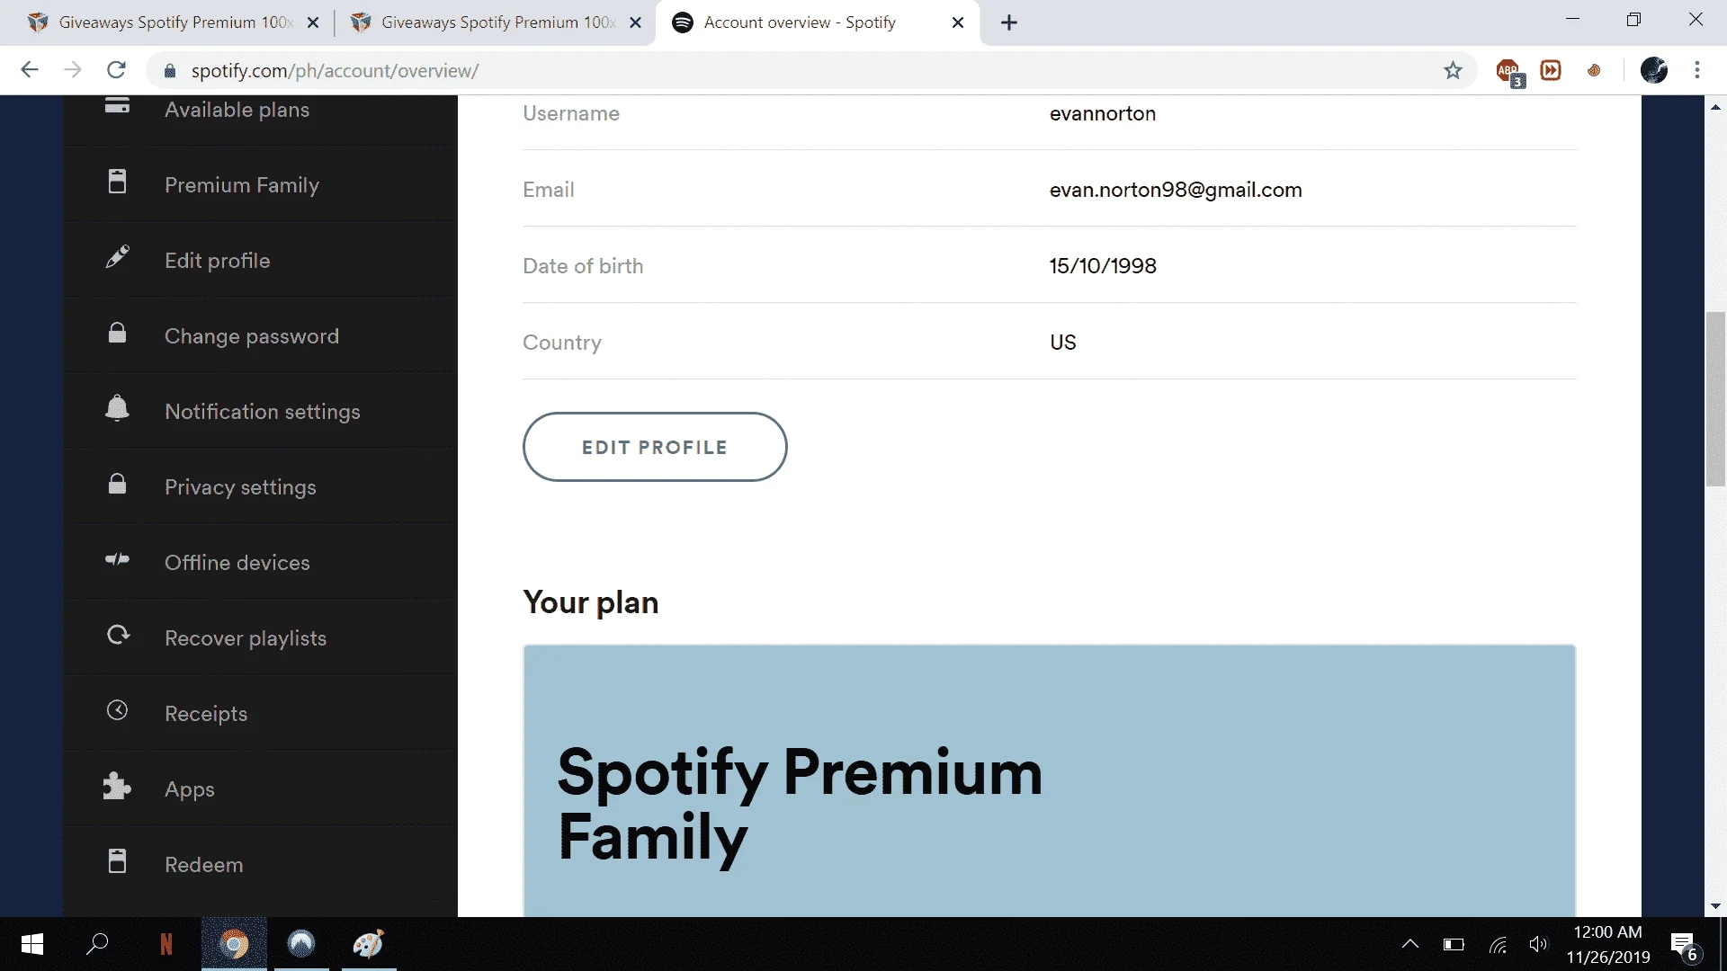Click the Recover playlists refresh icon
1727x971 pixels.
coord(118,635)
